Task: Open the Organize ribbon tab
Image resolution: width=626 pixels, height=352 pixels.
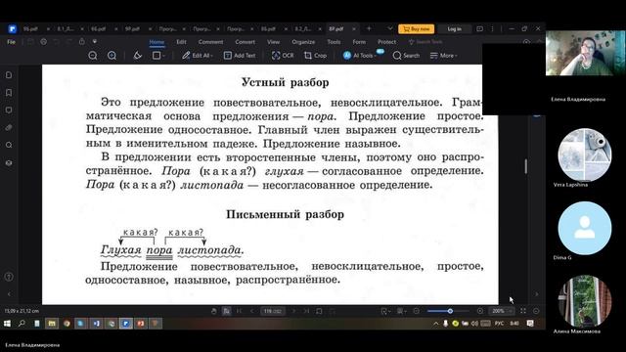Action: click(x=303, y=42)
